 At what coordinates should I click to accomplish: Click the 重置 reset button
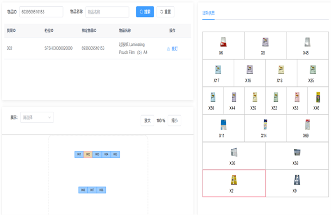165,12
